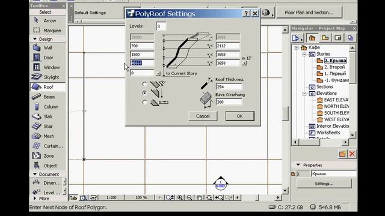Click the 100 % zoom value button

[141, 197]
